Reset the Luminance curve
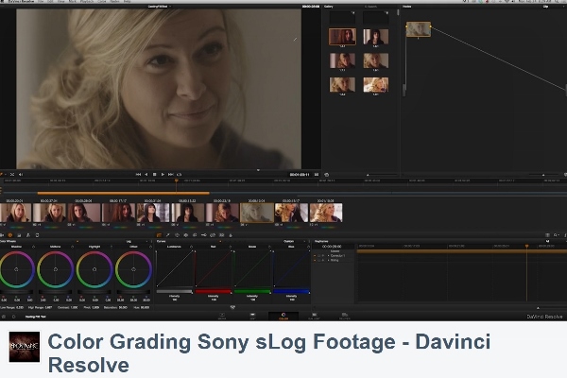 (191, 247)
